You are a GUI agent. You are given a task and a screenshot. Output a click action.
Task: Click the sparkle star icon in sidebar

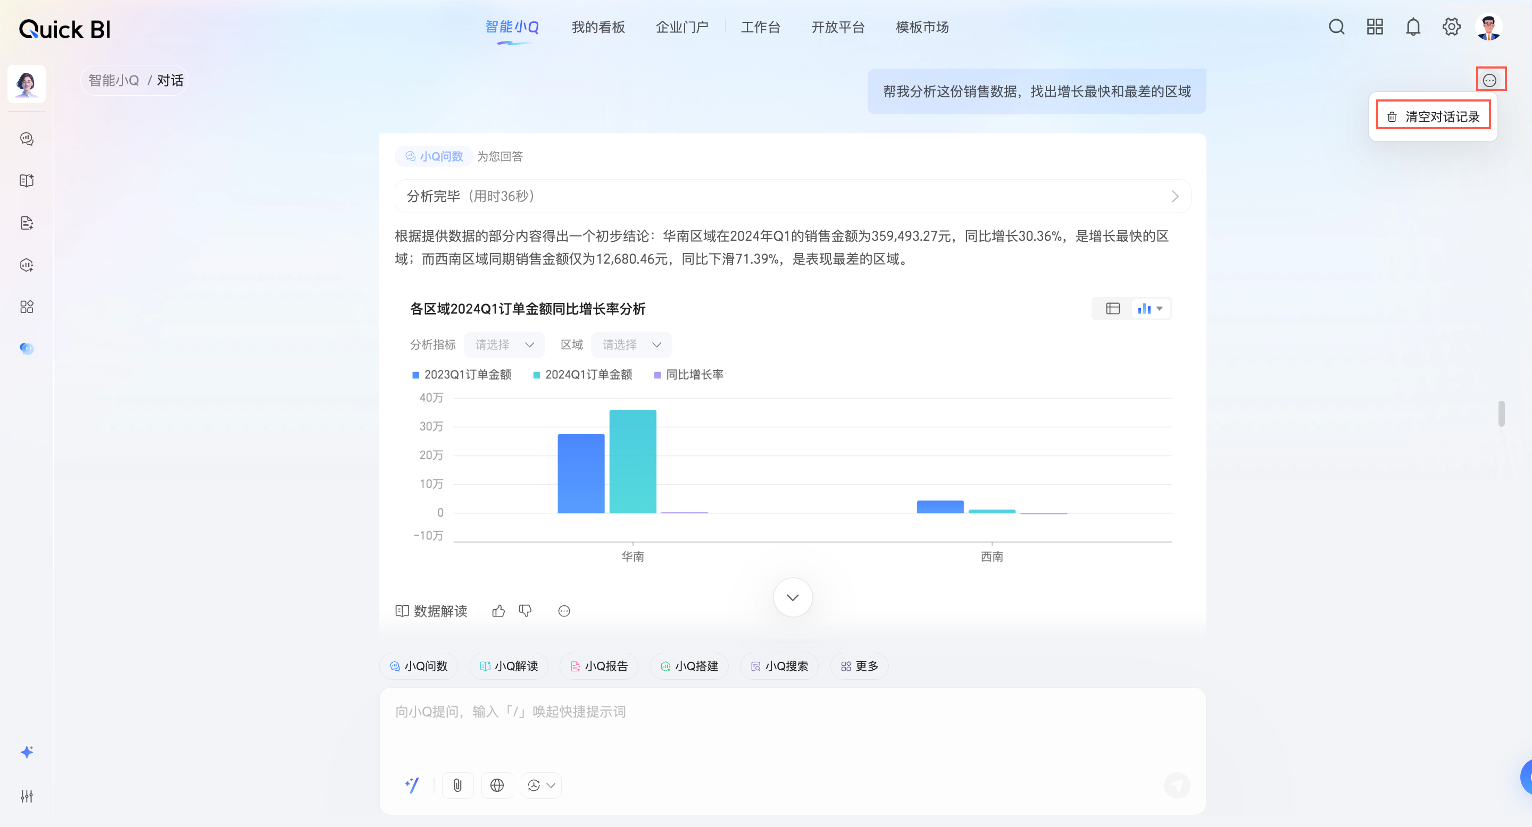pyautogui.click(x=27, y=752)
